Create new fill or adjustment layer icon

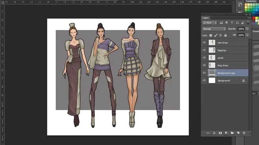coord(226,133)
